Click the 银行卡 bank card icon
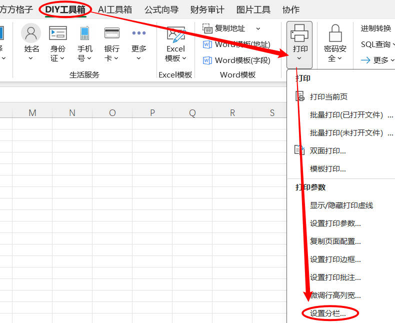Image resolution: width=395 pixels, height=323 pixels. coord(111,33)
